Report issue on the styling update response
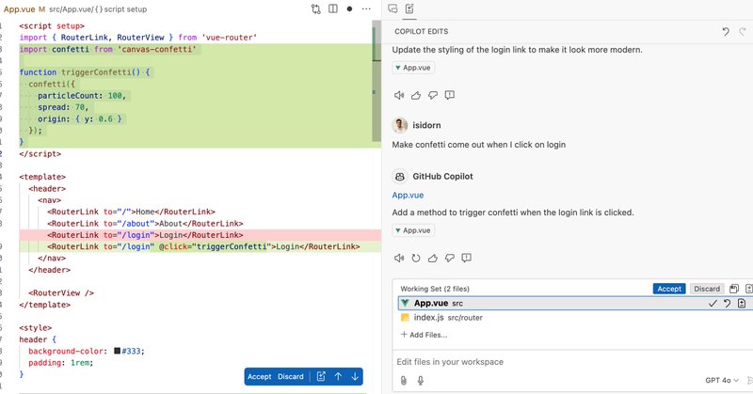 coord(450,95)
